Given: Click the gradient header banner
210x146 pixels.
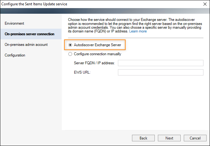Looking at the screenshot, I should (x=105, y=11).
